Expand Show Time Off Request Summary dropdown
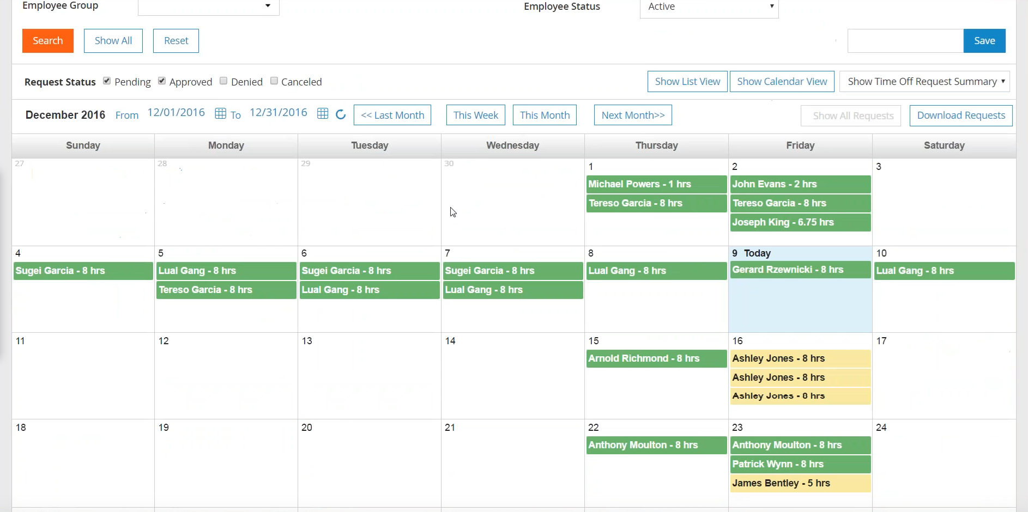Screen dimensions: 1028x512 pos(924,82)
